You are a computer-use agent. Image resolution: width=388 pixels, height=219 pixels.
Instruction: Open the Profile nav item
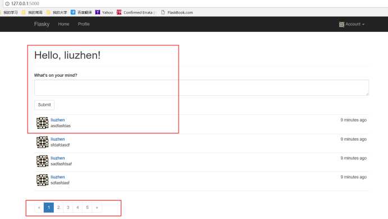point(84,24)
